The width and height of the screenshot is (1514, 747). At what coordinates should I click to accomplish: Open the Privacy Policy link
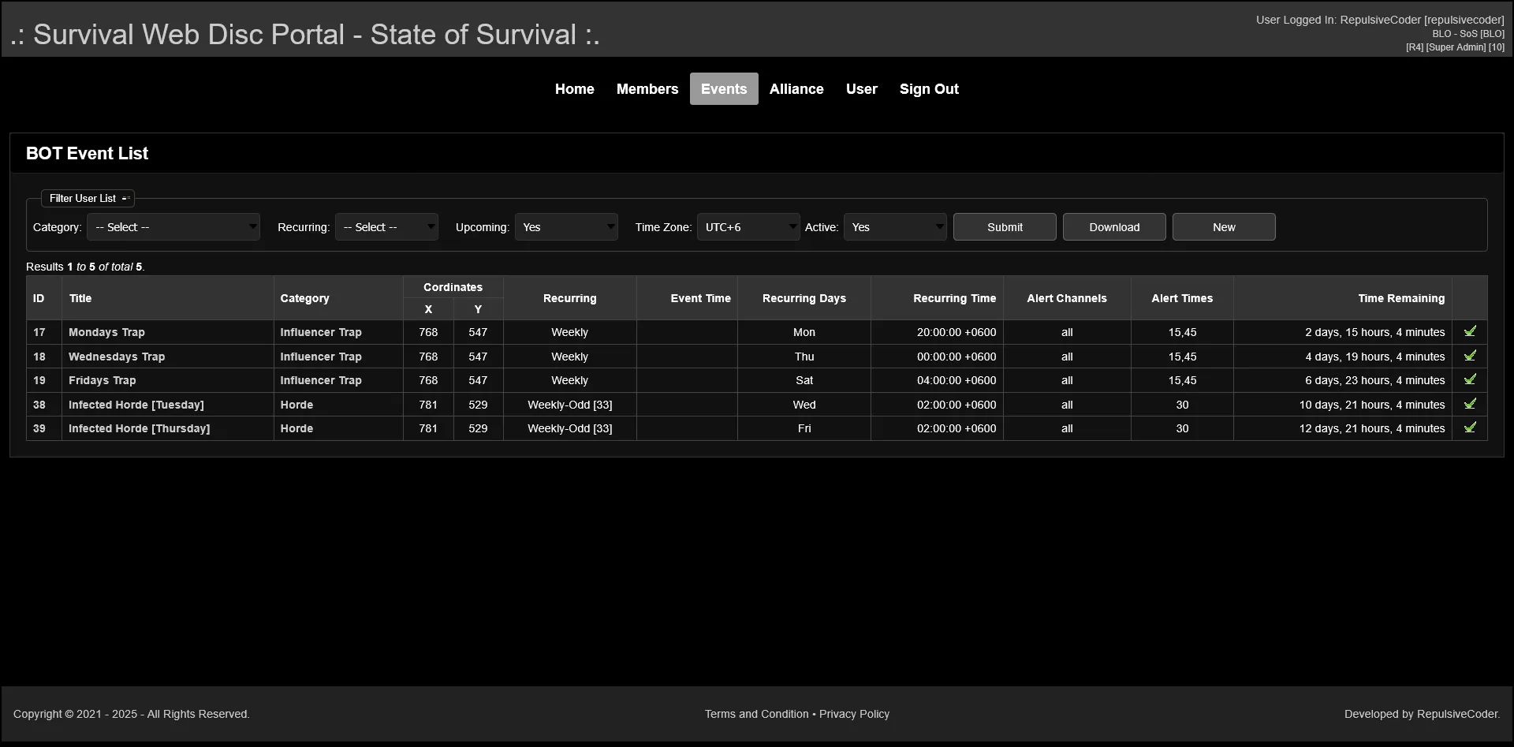[x=854, y=714]
